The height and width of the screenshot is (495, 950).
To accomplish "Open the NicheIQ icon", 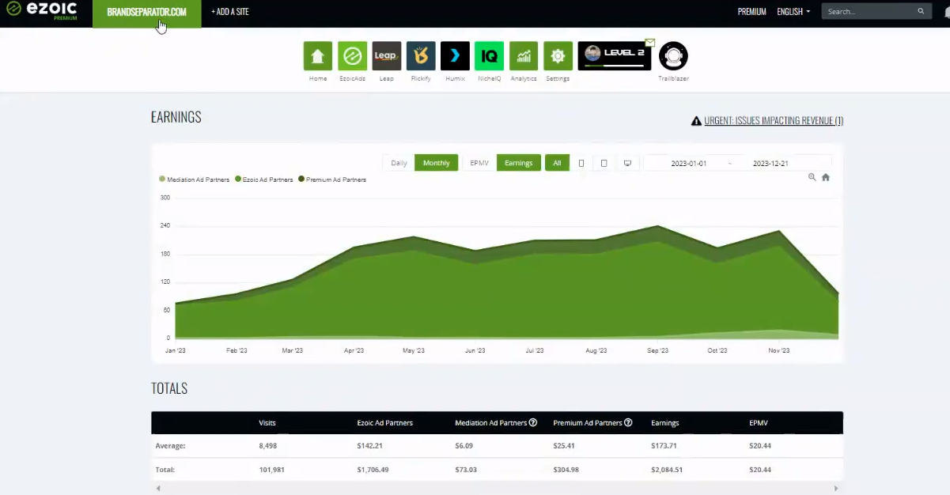I will pos(490,56).
